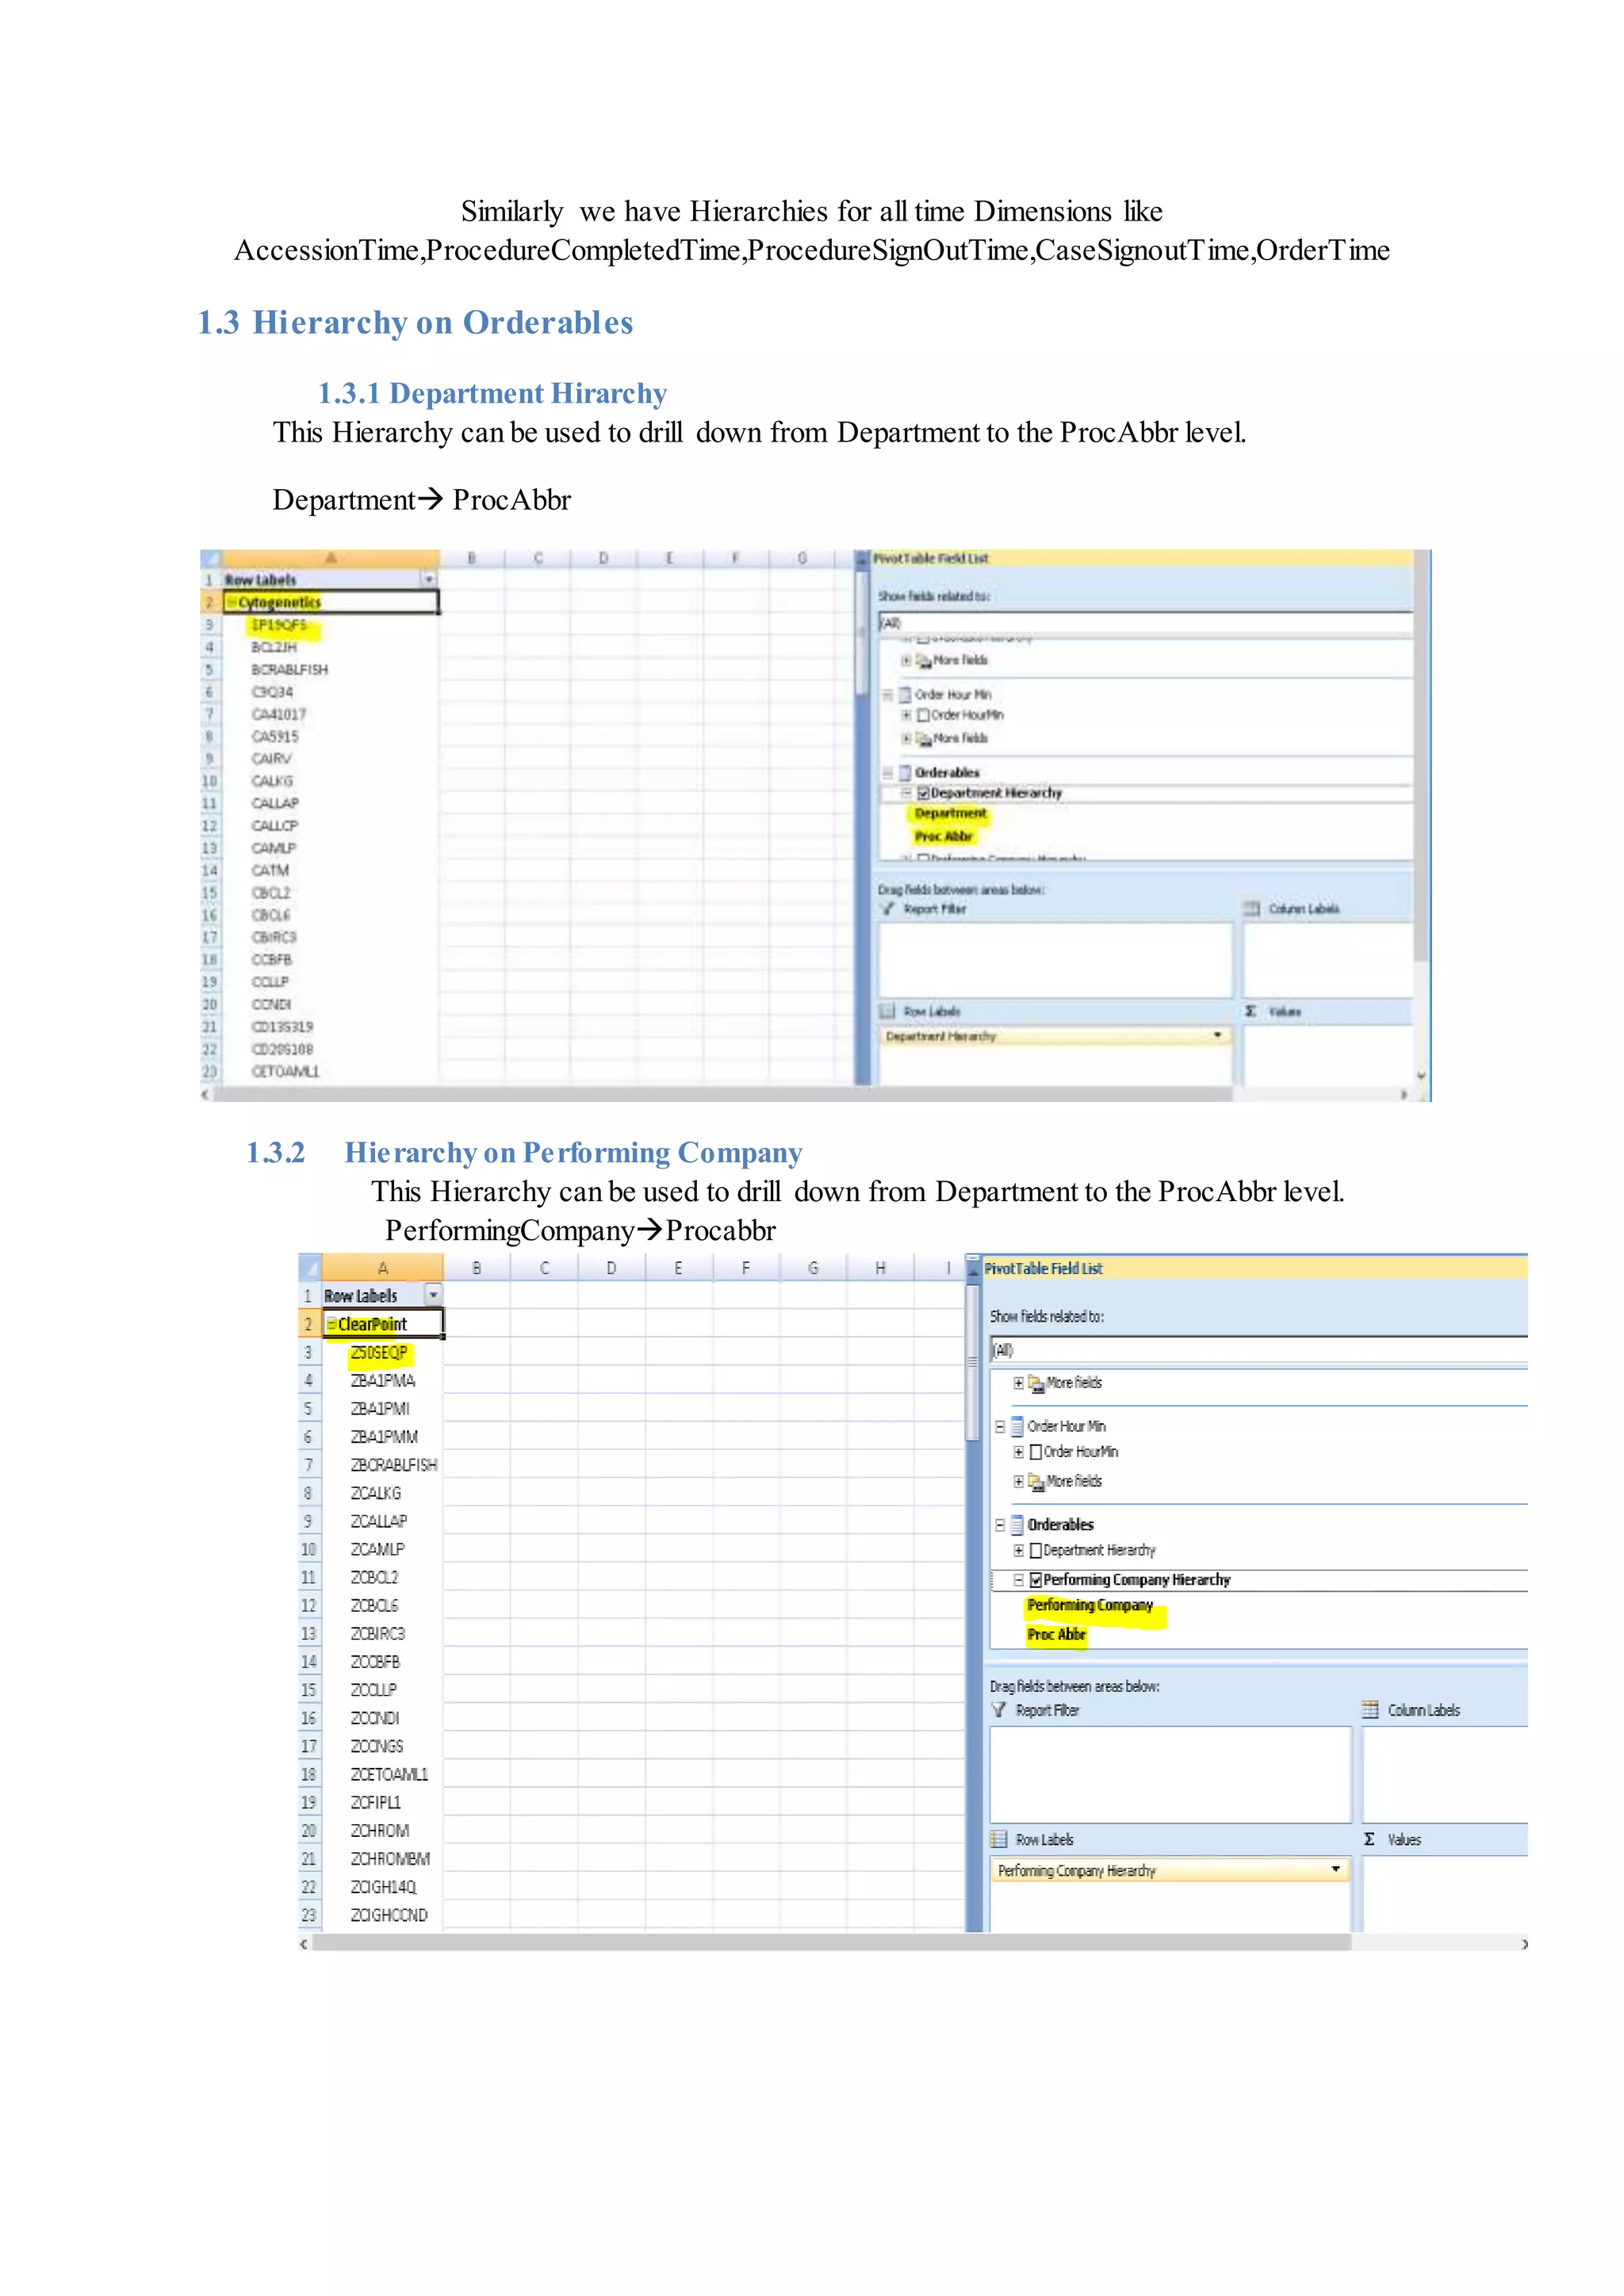This screenshot has width=1624, height=2296.
Task: Click Row Labels icon above Performing Company Hierarchy field
Action: (998, 1839)
